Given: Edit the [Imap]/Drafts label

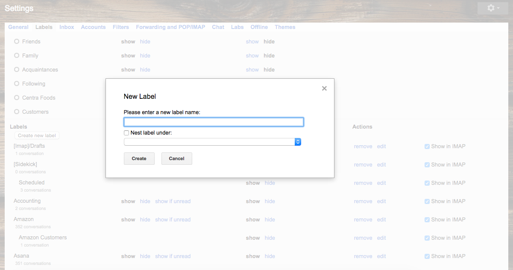Looking at the screenshot, I should (381, 146).
